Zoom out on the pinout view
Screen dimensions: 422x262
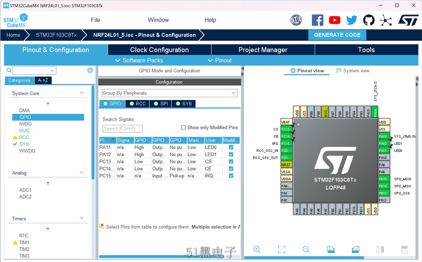pyautogui.click(x=306, y=249)
